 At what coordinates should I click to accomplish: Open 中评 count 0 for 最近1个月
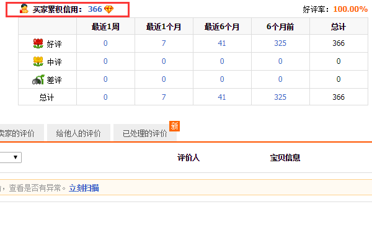(164, 61)
